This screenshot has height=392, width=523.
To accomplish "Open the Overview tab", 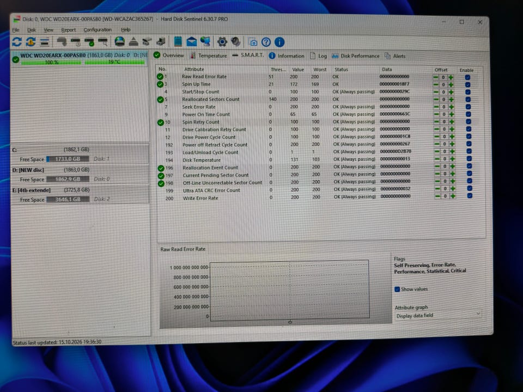I will point(169,56).
